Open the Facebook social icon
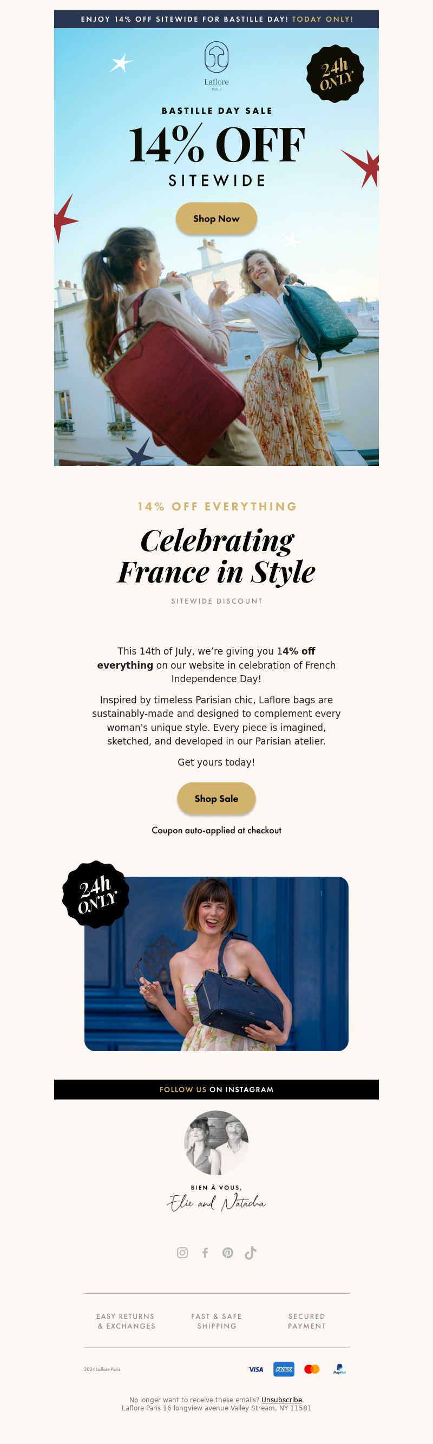433x1444 pixels. pos(205,1253)
